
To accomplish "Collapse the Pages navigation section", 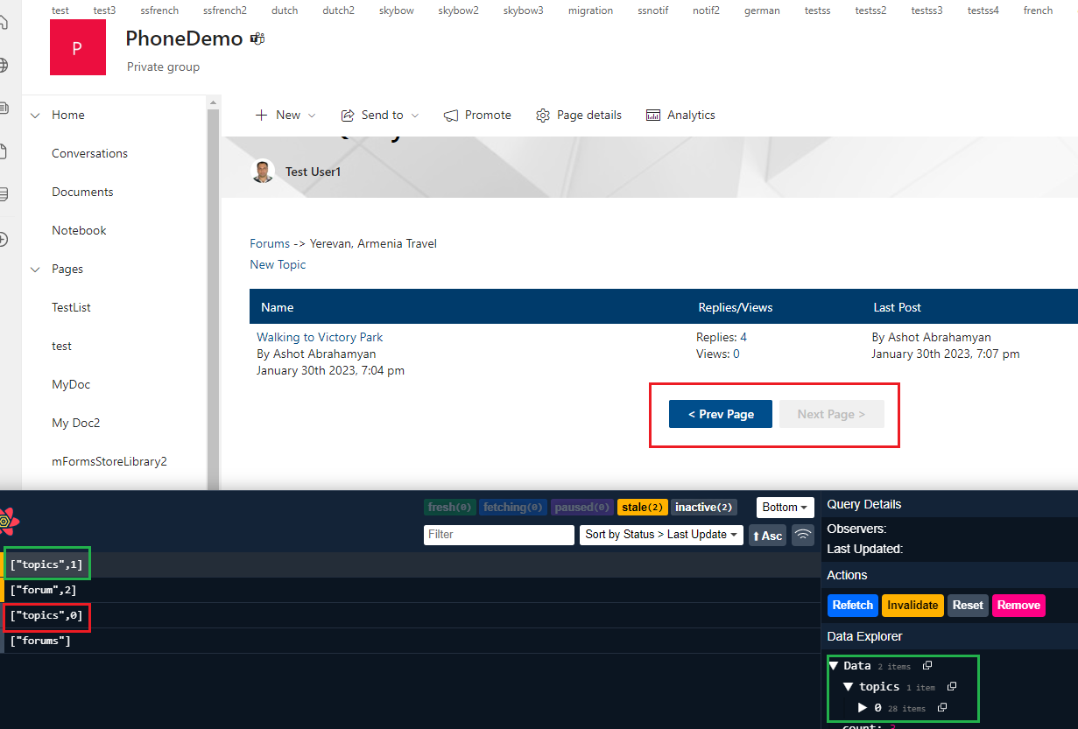I will point(36,270).
